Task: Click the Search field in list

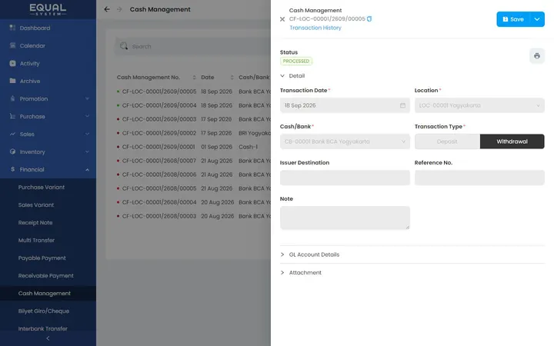Action: (x=192, y=46)
